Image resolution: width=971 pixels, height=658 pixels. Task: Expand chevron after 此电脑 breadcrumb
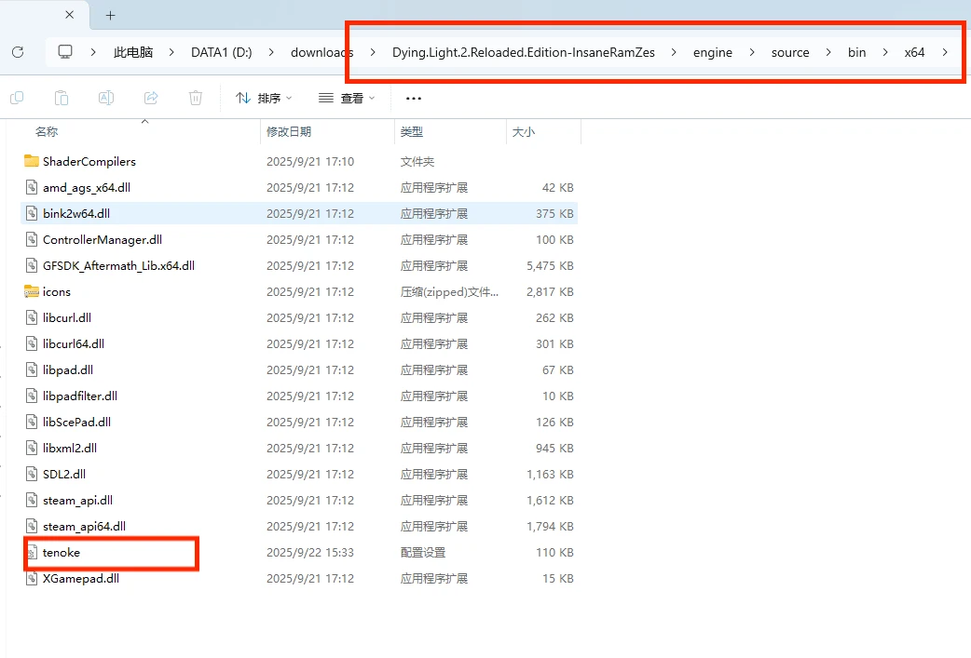point(171,52)
